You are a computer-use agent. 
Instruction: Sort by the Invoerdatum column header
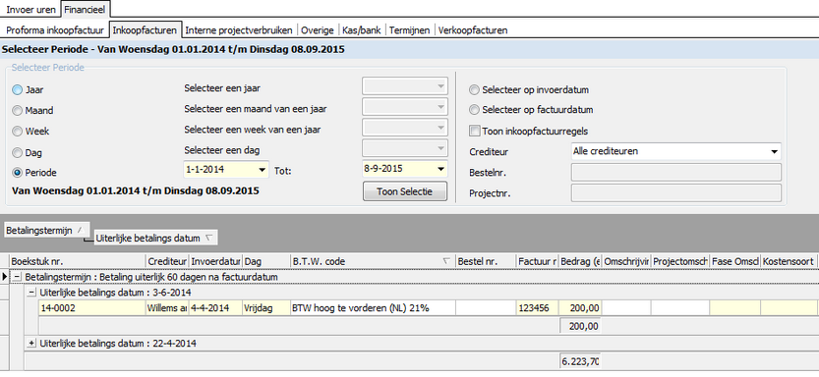(215, 262)
